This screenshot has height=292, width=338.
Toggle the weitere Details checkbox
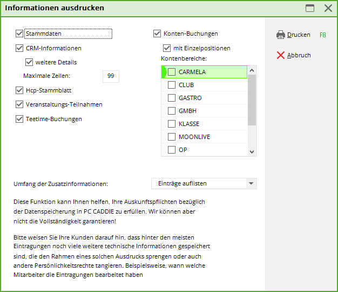coord(30,62)
